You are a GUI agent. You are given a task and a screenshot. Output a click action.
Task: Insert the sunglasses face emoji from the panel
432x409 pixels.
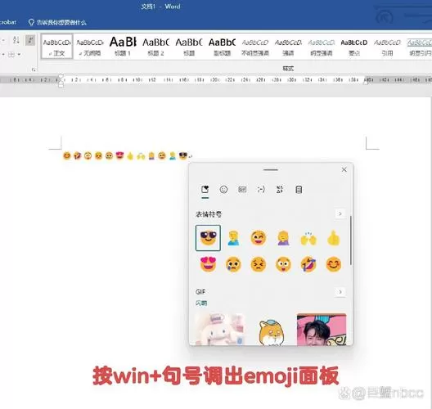click(x=208, y=238)
